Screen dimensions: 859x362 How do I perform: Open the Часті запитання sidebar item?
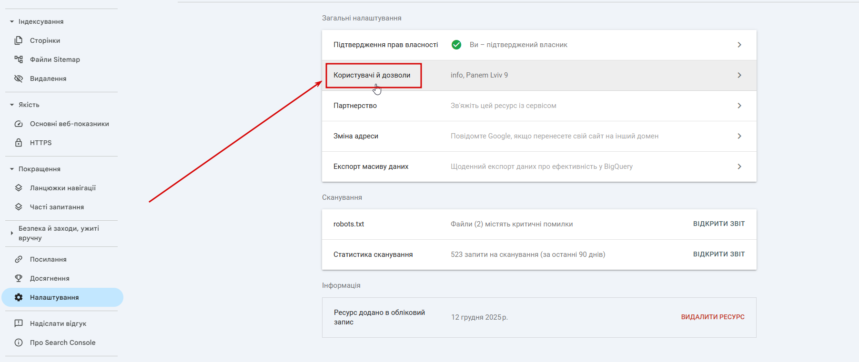point(57,207)
